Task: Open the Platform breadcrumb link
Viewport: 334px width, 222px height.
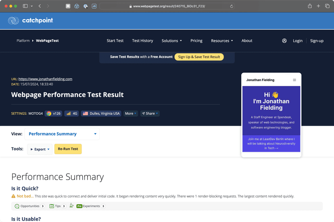Action: [x=23, y=41]
